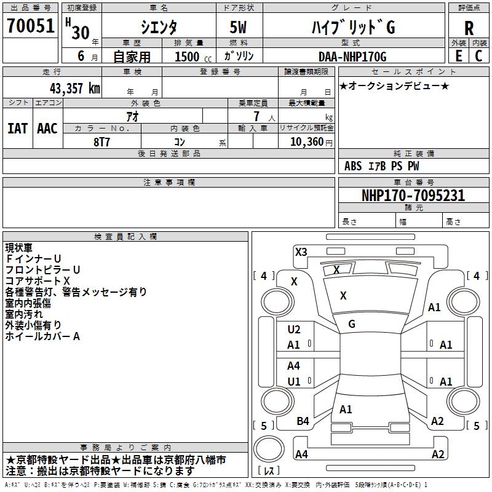Select the 後日発送部品 header
The width and height of the screenshot is (492, 492).
169,153
